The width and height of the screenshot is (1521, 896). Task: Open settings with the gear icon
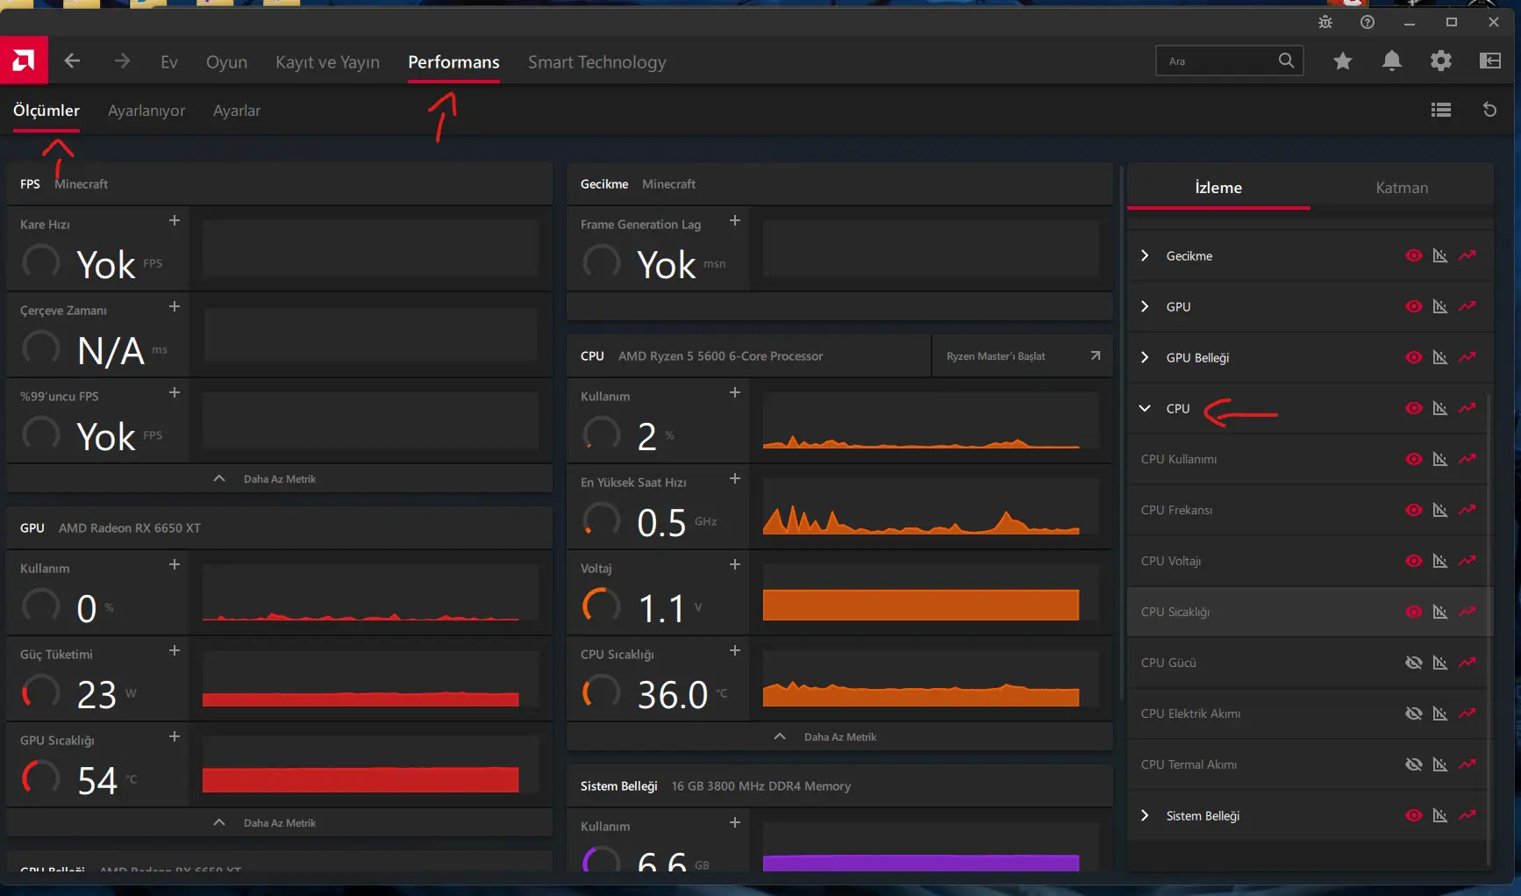click(1441, 61)
